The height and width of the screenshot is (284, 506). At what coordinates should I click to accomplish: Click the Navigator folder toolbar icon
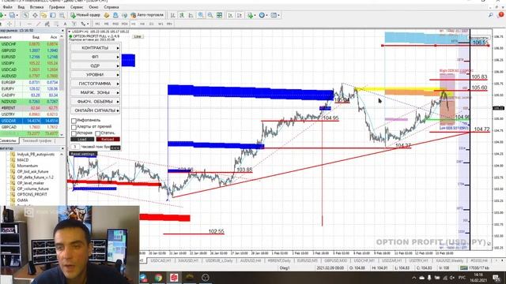[x=43, y=15]
